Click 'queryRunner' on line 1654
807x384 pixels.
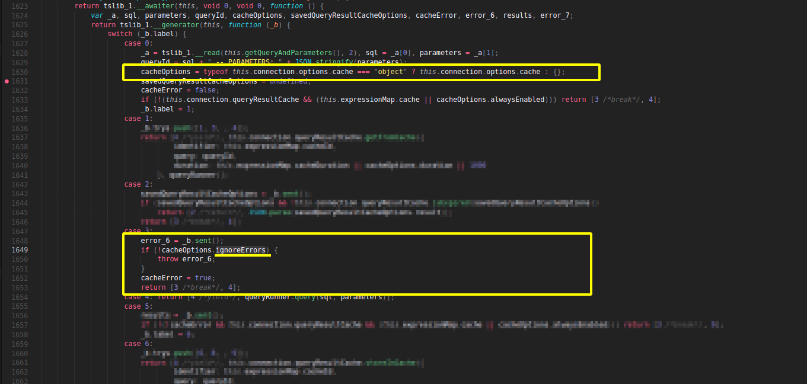pyautogui.click(x=268, y=297)
